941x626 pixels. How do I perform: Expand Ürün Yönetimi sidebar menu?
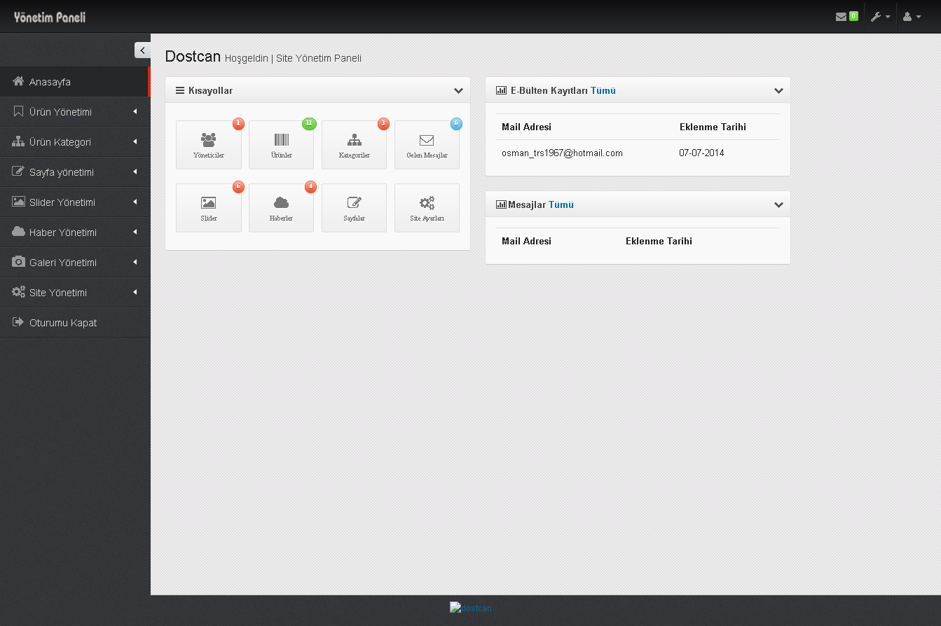pyautogui.click(x=75, y=112)
